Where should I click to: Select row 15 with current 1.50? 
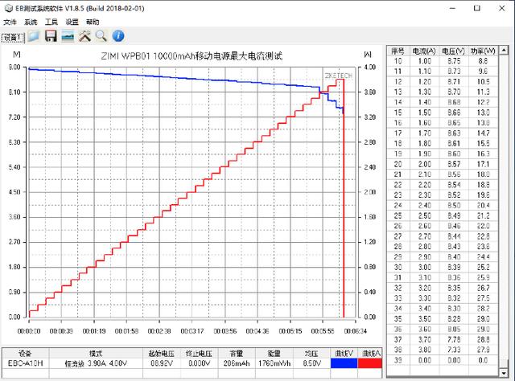(x=443, y=113)
